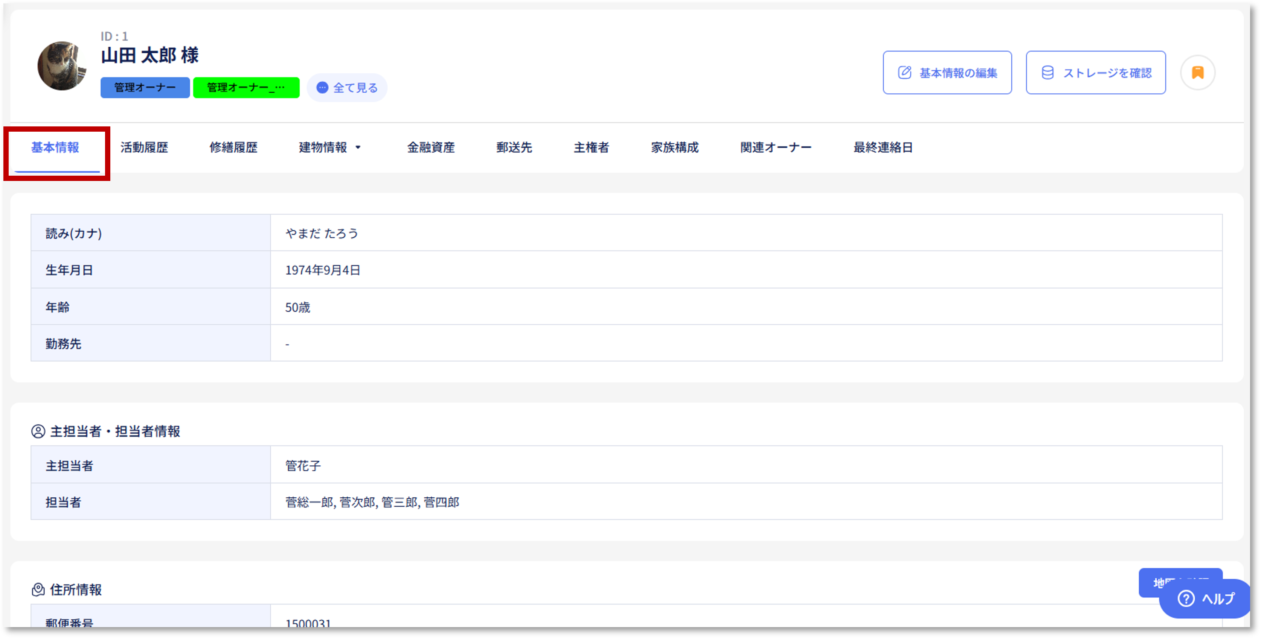The image size is (1261, 638).
Task: Go to the 最終連絡日 tab
Action: [x=883, y=147]
